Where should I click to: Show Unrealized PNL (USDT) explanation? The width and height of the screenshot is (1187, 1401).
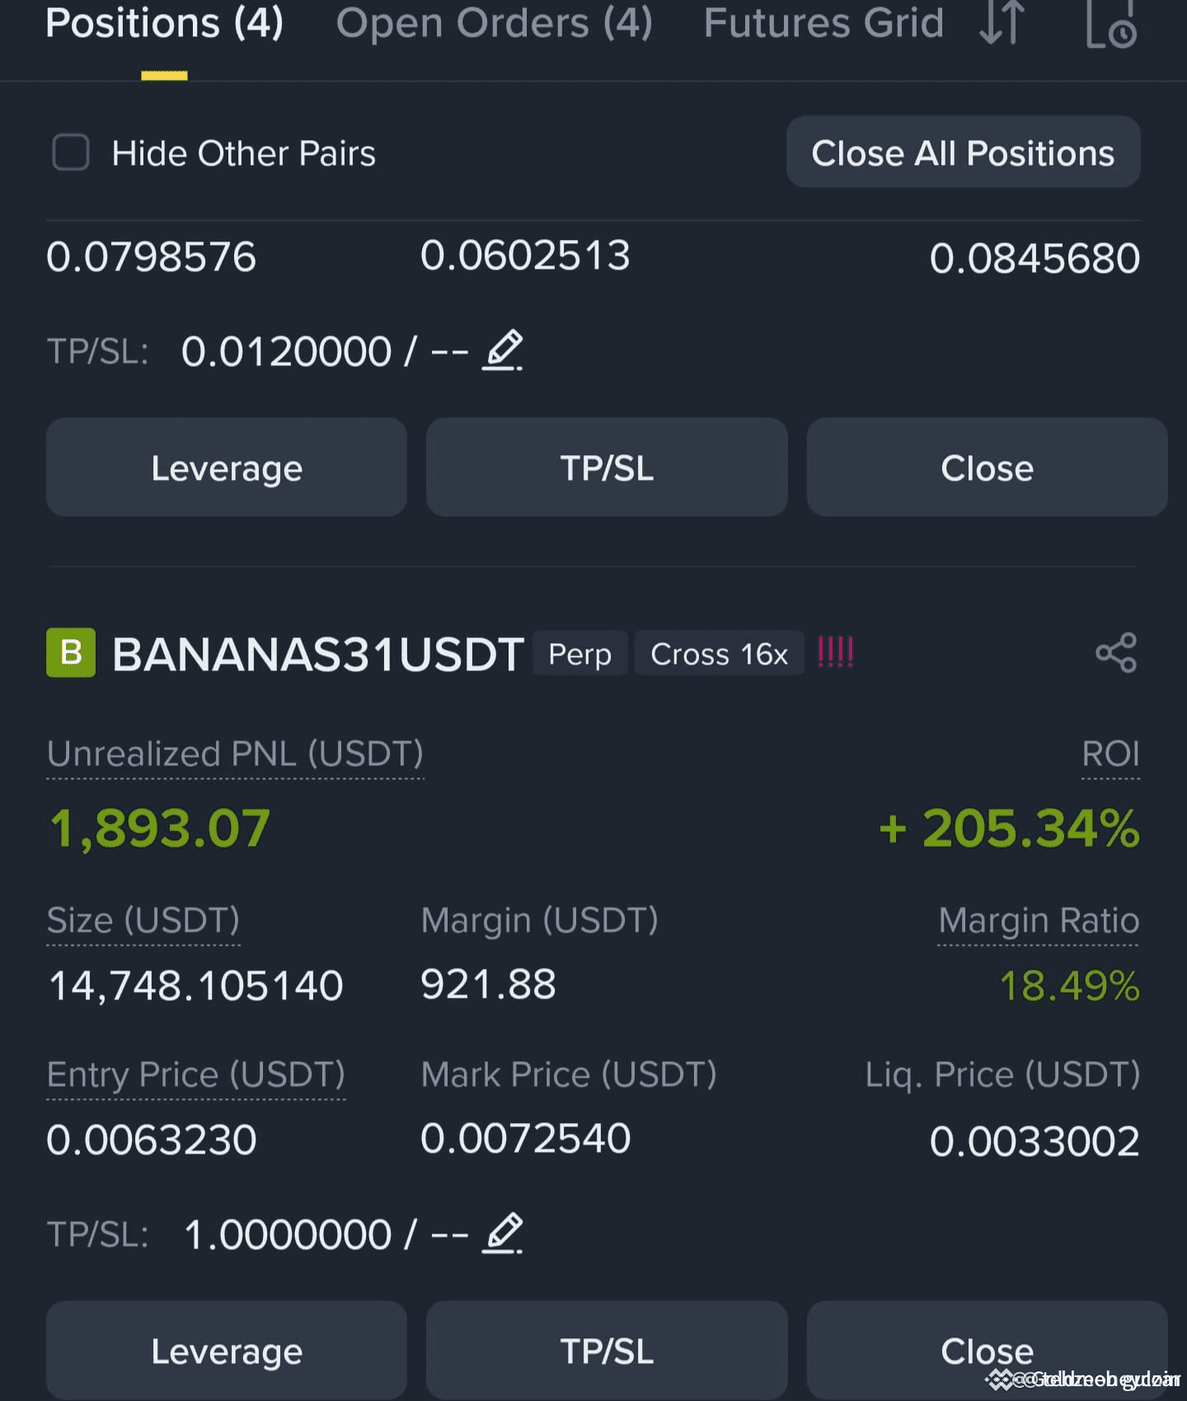tap(235, 754)
